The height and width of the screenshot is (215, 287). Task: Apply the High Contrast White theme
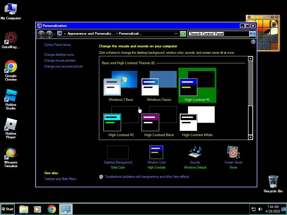197,121
